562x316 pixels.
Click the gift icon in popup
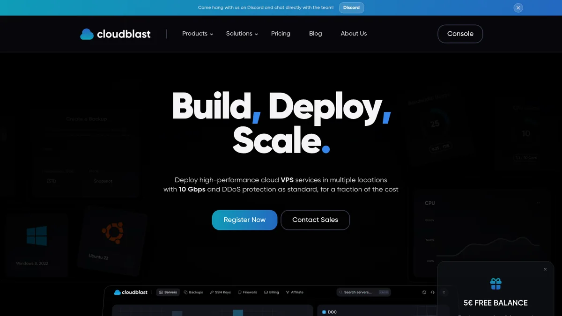(x=495, y=283)
